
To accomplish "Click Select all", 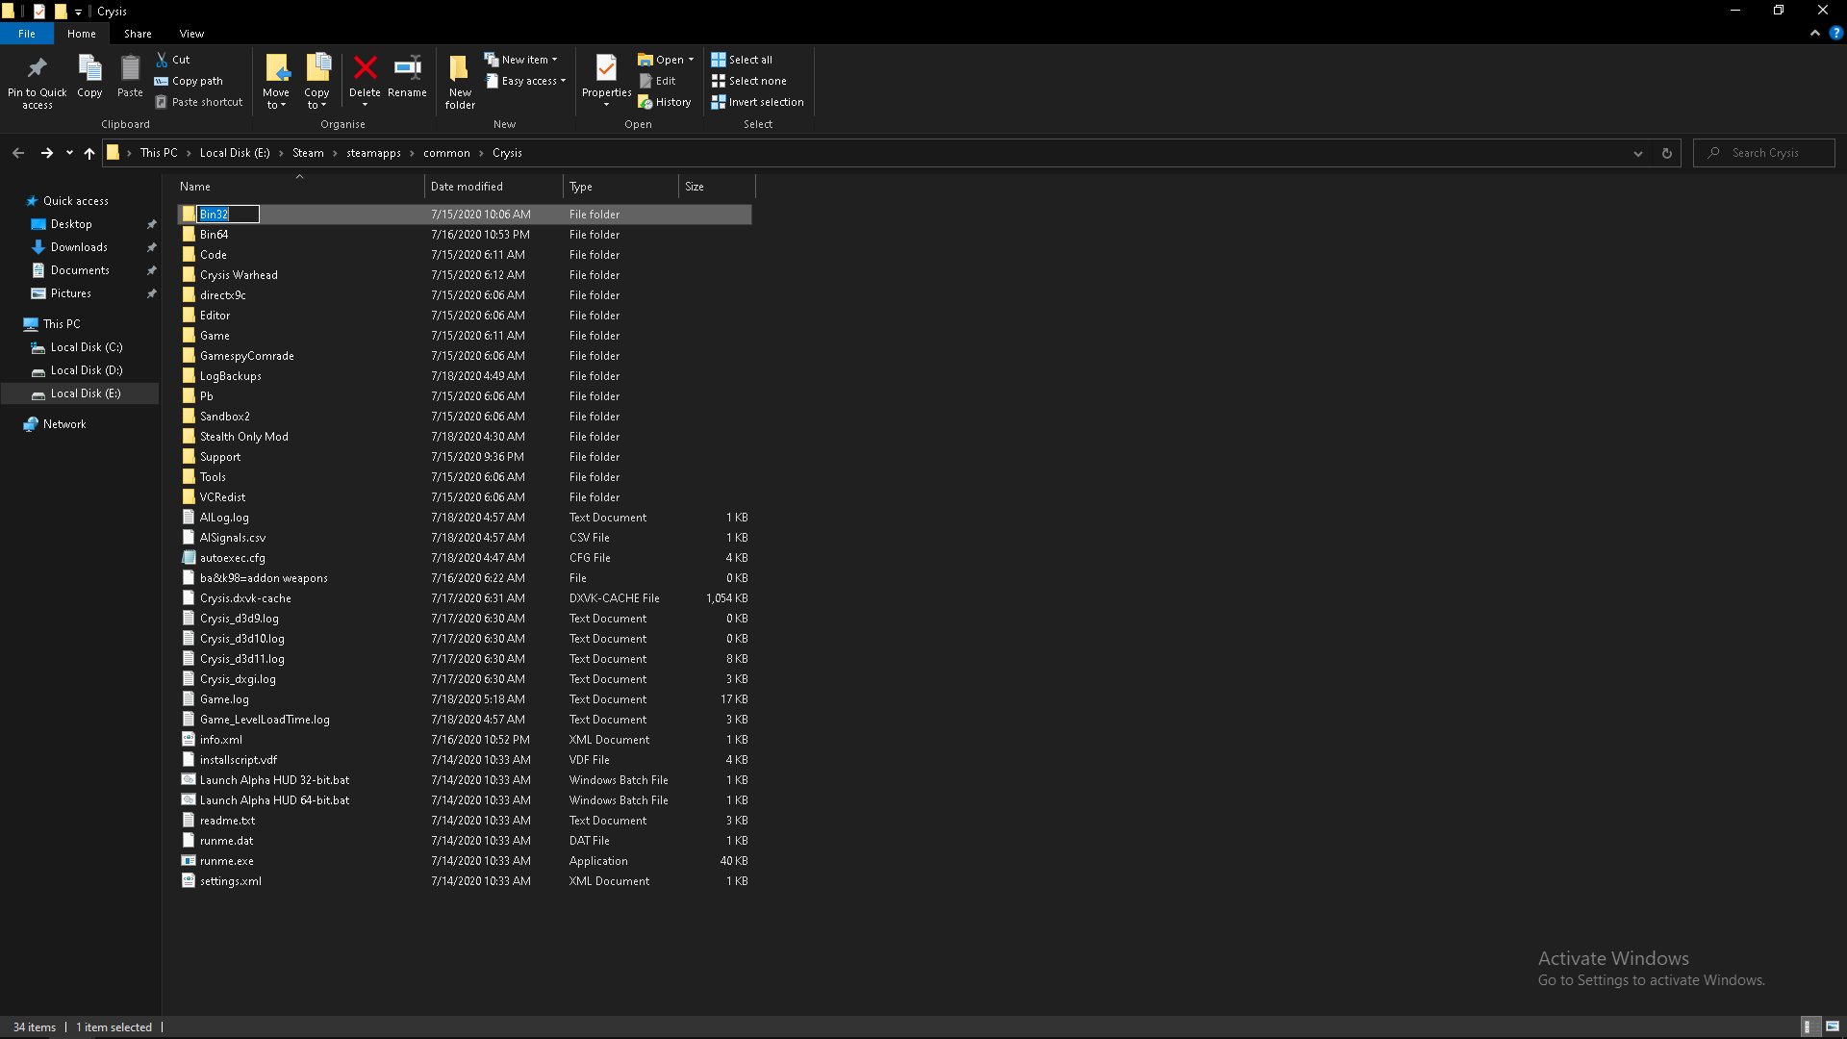I will coord(742,60).
